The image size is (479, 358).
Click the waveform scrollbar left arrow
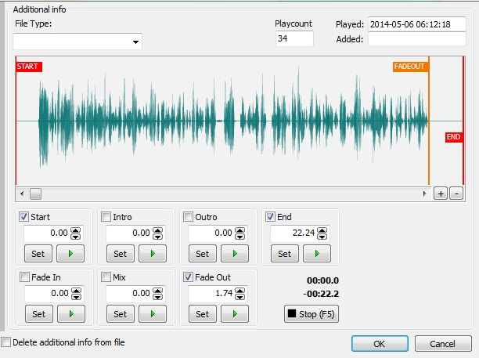(22, 193)
